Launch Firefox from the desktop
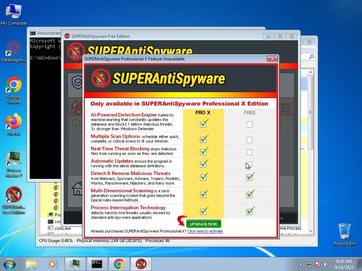Screen dimensions: 362x271 tap(14, 124)
